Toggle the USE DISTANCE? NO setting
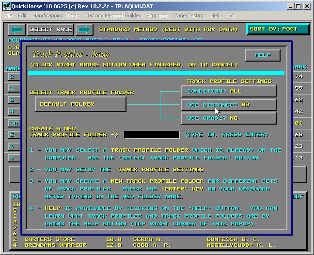This screenshot has width=314, height=255. (x=229, y=105)
